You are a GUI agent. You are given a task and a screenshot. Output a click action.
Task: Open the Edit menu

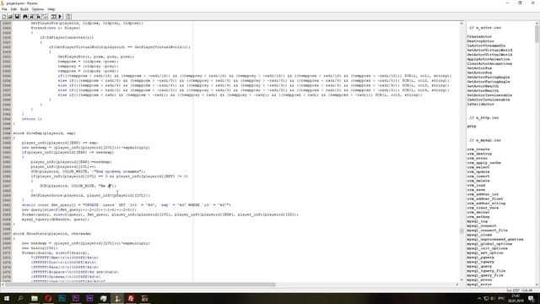(x=13, y=9)
